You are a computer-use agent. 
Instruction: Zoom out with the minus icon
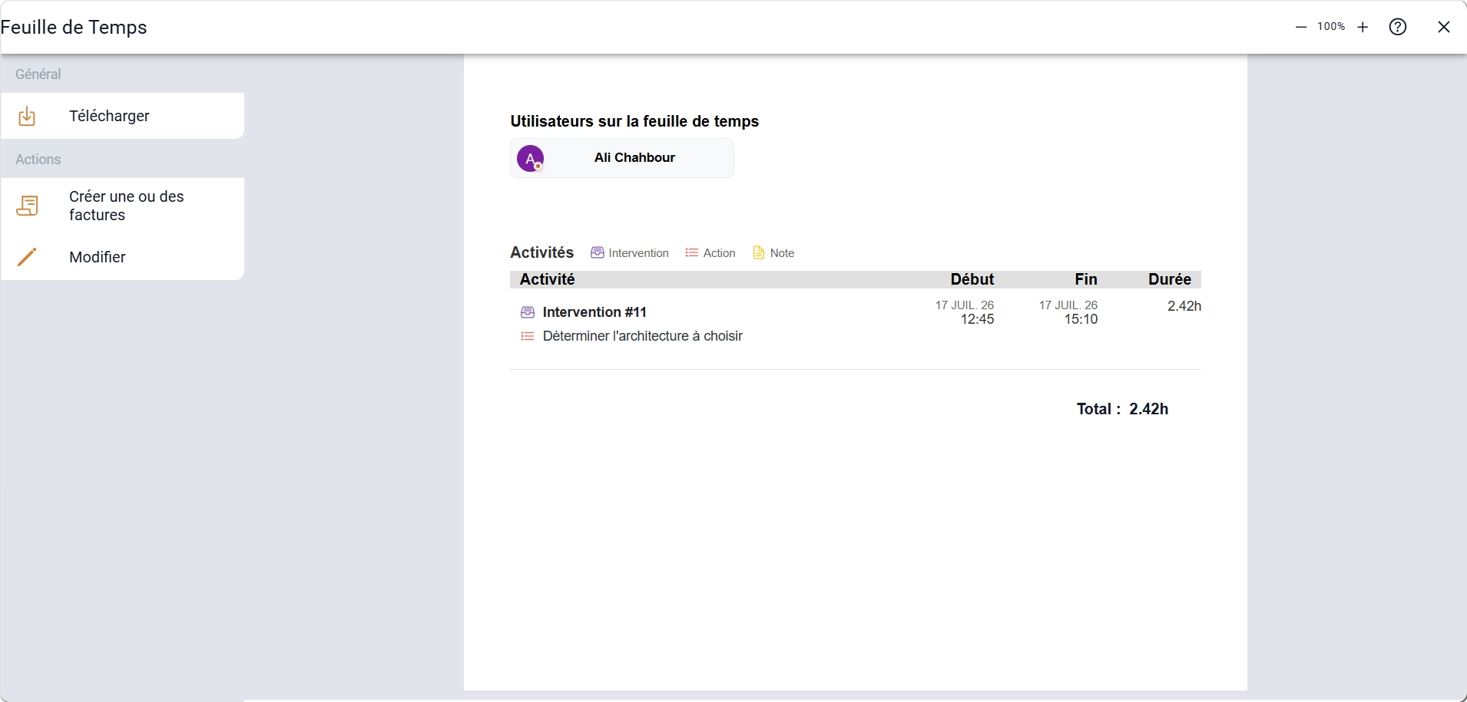click(1301, 27)
